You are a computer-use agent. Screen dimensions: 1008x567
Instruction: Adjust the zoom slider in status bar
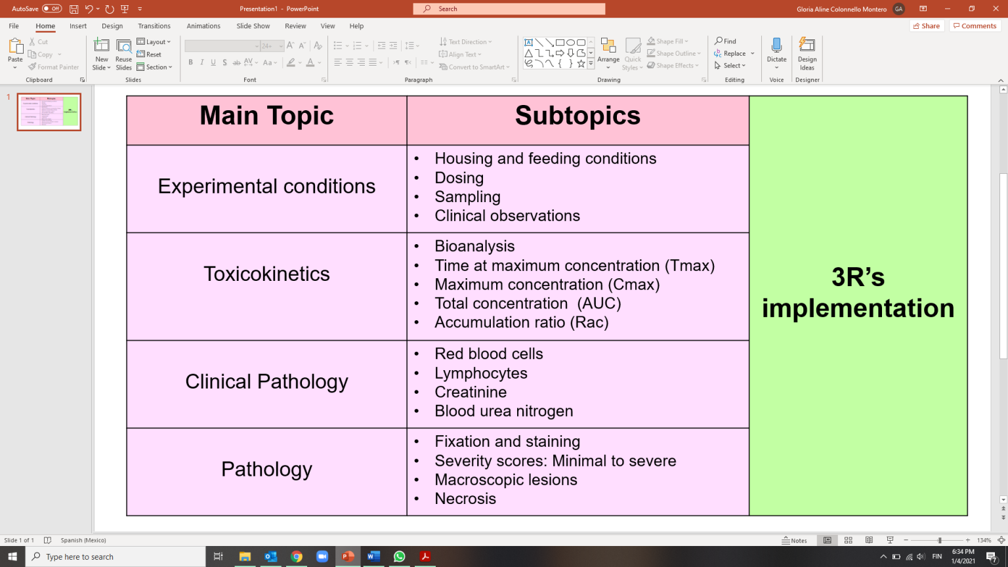939,540
